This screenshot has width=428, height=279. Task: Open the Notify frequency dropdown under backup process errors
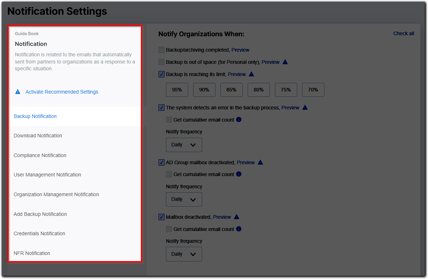[x=184, y=145]
